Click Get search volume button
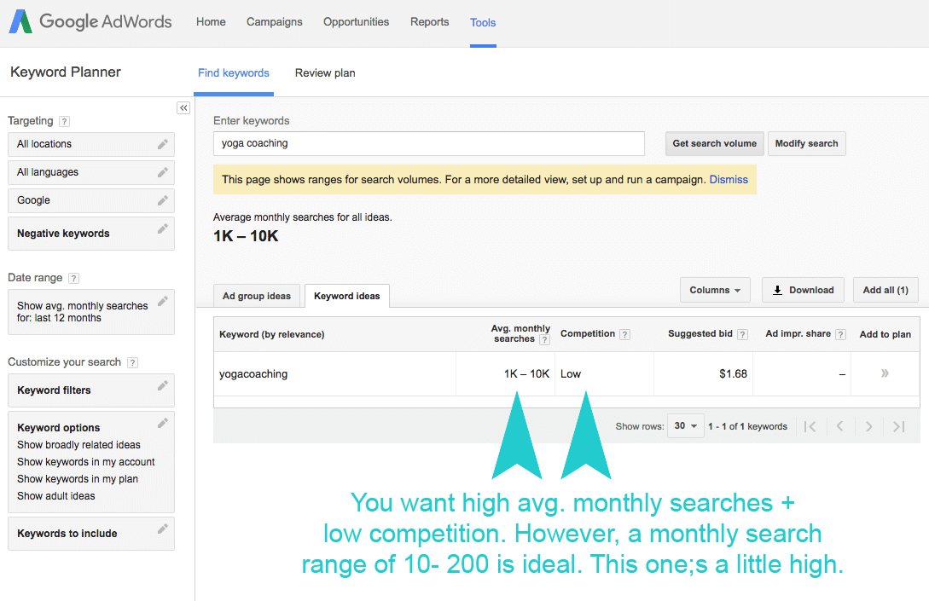 pos(715,143)
